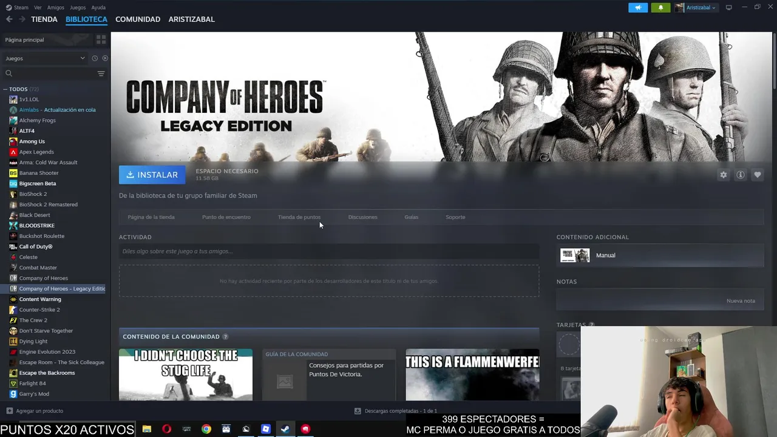Open Google Chrome on the taskbar
The width and height of the screenshot is (777, 437).
tap(206, 429)
